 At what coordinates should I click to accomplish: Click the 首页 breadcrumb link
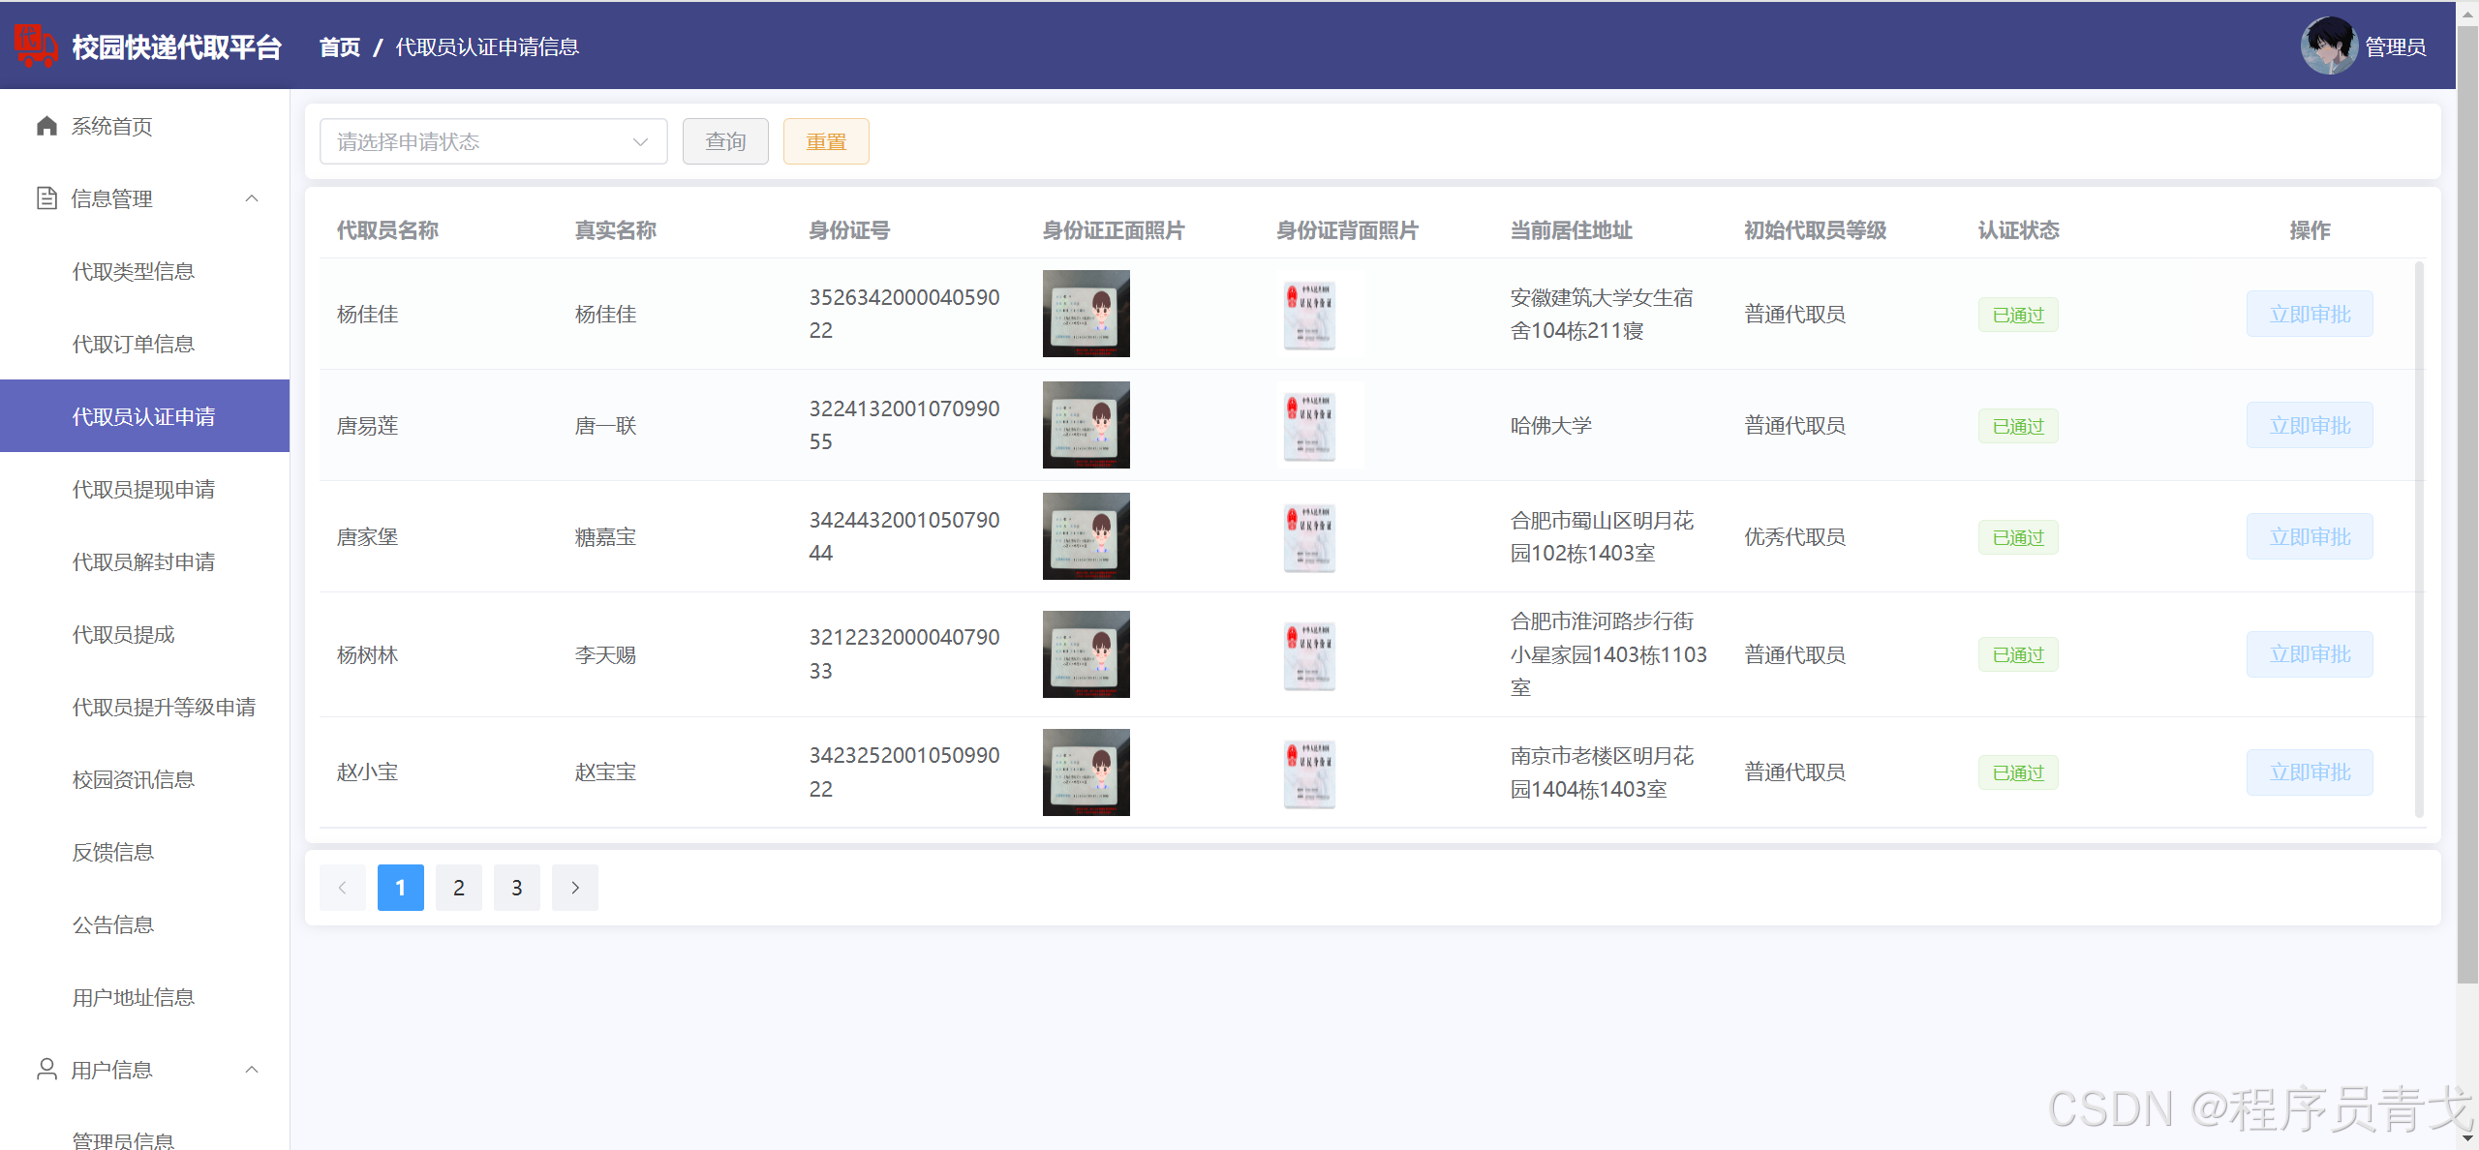tap(340, 47)
